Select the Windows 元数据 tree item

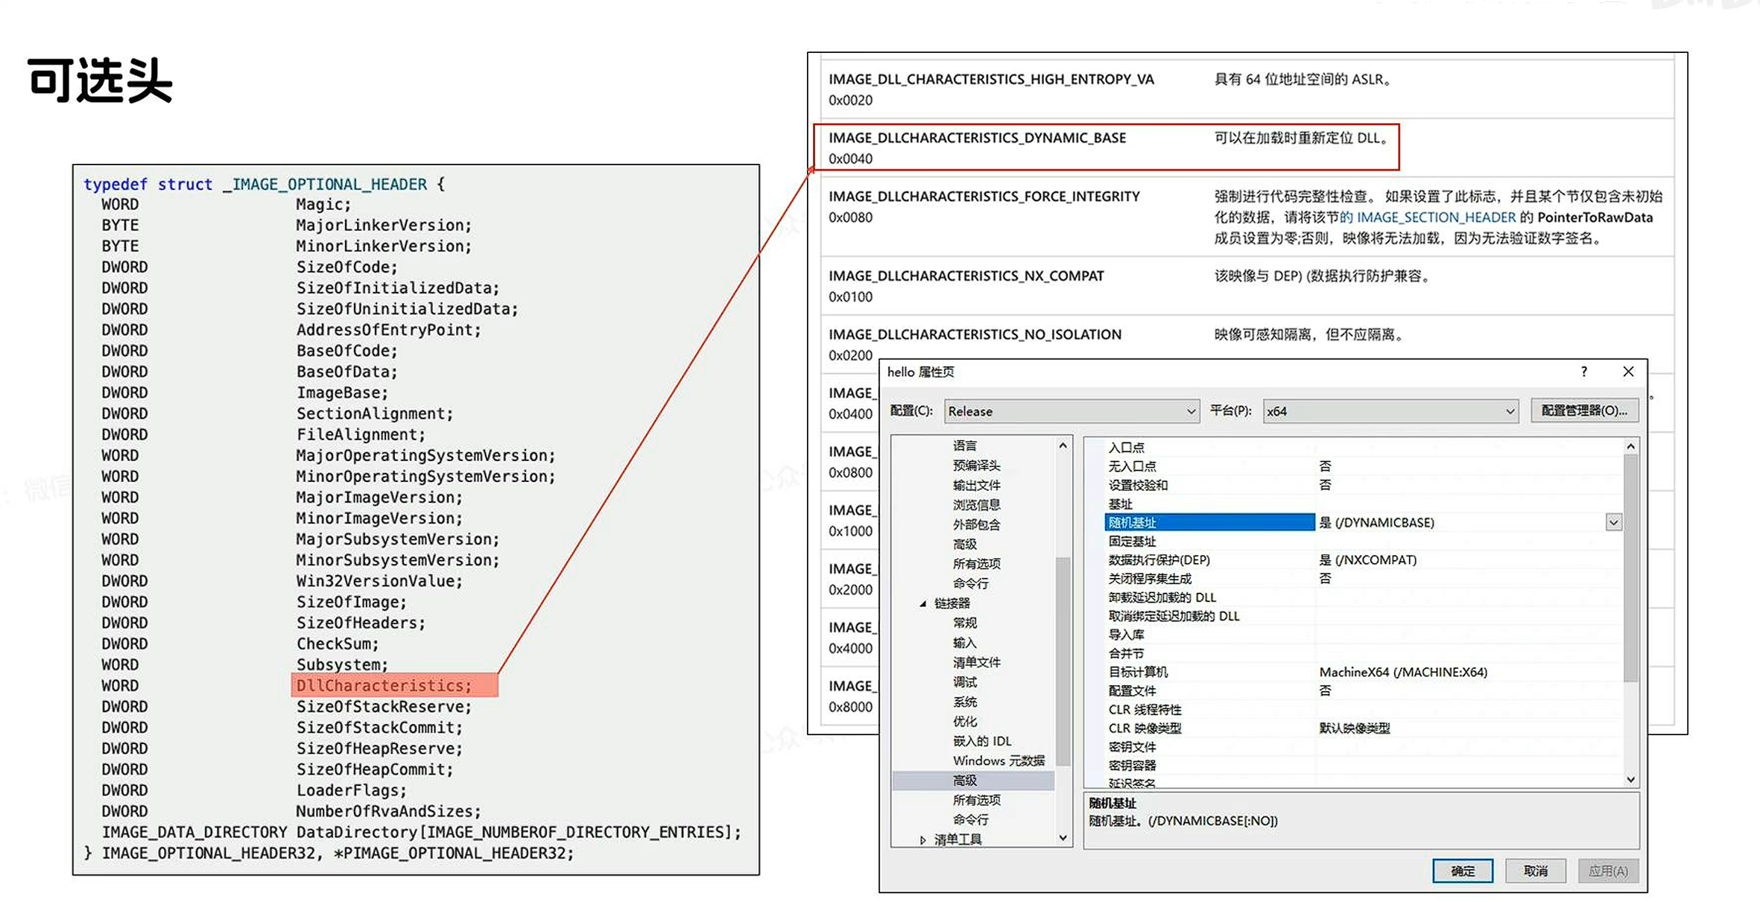tap(998, 760)
